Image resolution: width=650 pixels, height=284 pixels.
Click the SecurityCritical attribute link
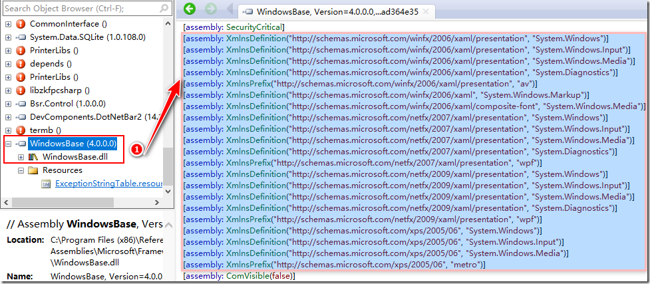tap(254, 27)
